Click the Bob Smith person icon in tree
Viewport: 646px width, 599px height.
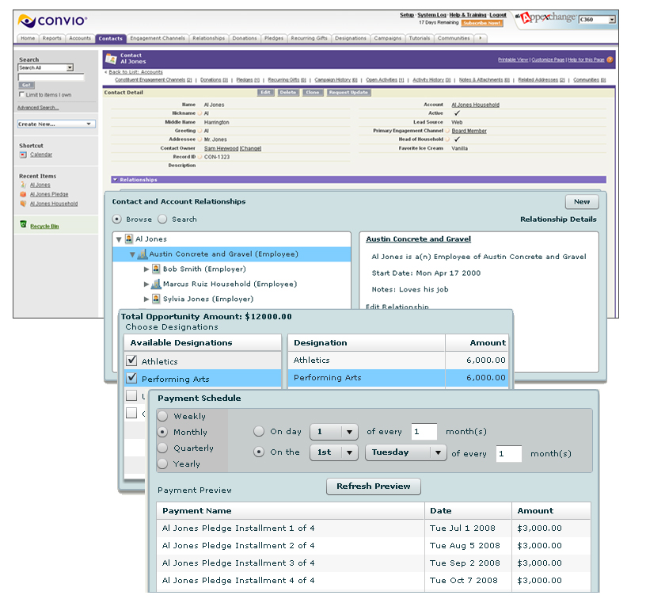156,269
